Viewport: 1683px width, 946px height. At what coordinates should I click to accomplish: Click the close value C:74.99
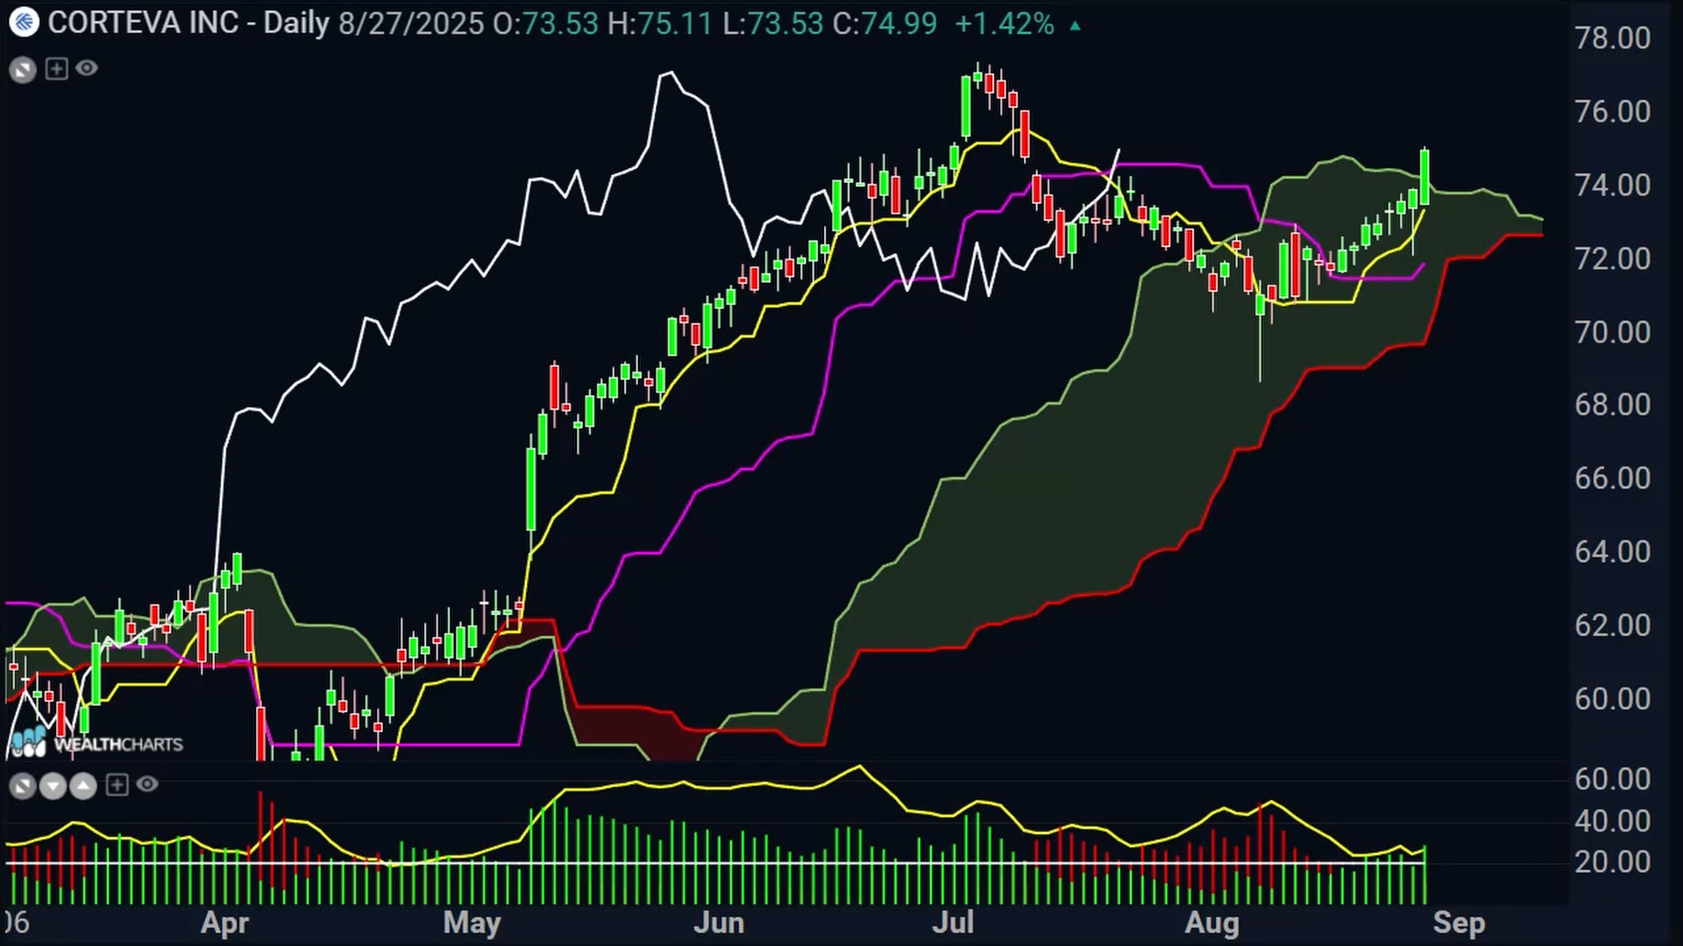tap(885, 23)
